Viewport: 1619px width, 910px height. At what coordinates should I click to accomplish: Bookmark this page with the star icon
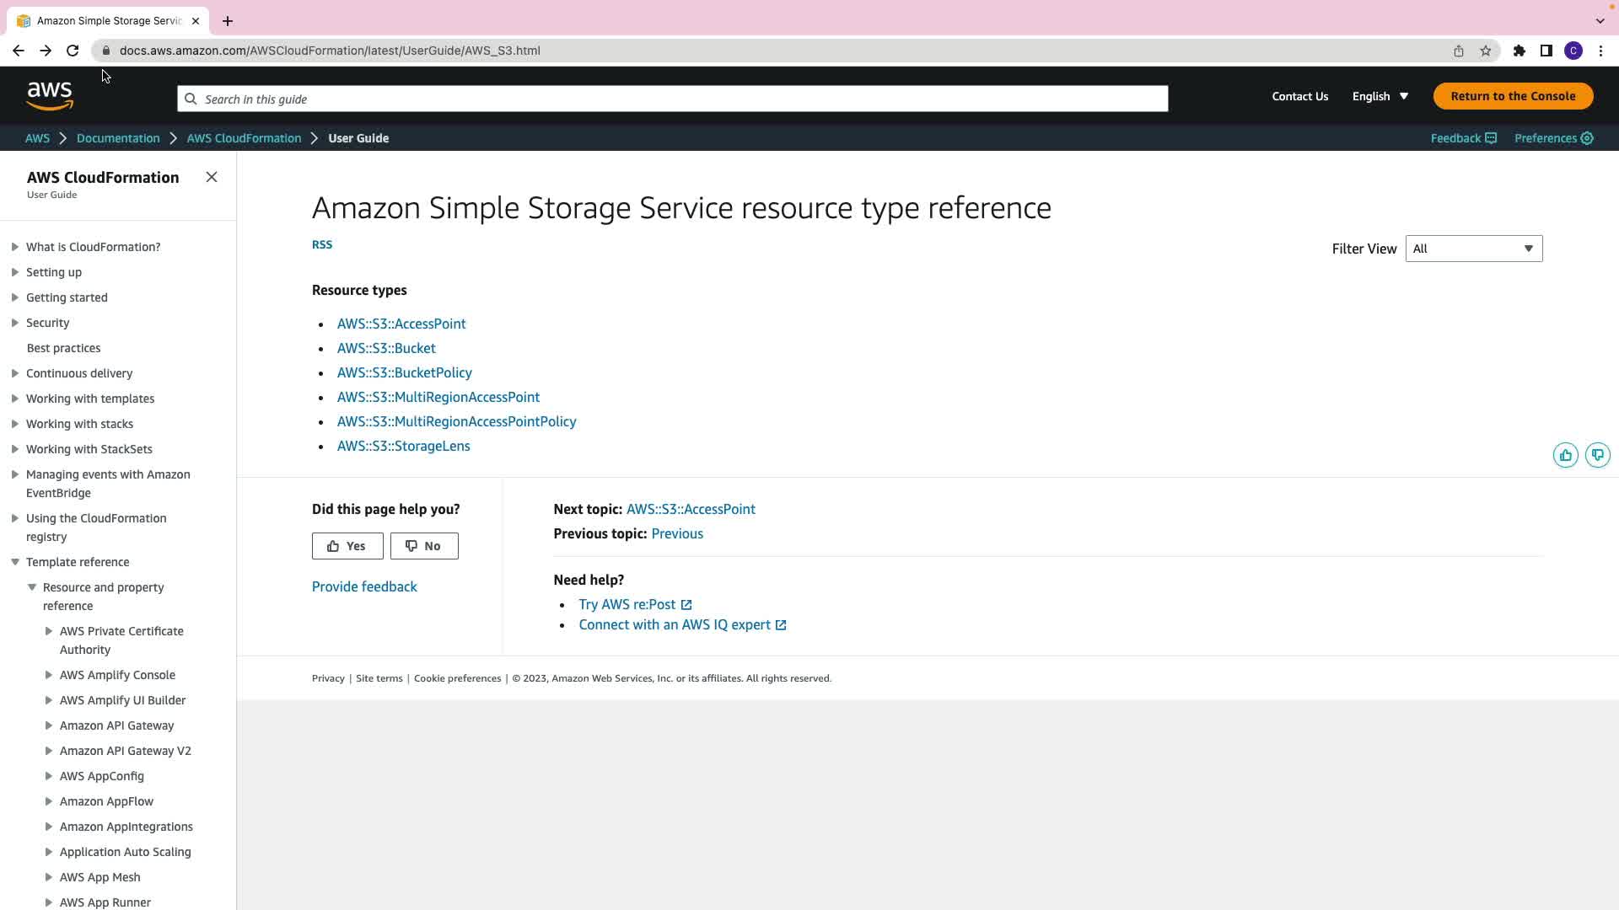coord(1485,51)
